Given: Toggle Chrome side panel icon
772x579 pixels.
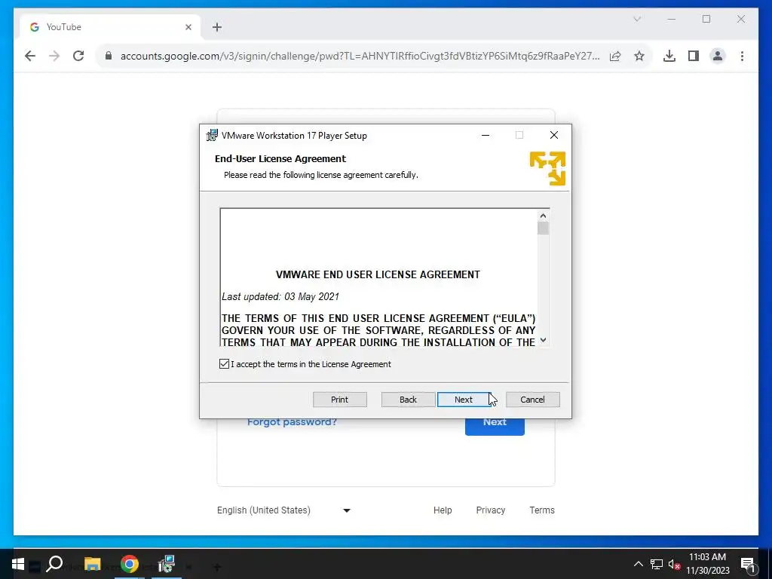Looking at the screenshot, I should [x=694, y=56].
